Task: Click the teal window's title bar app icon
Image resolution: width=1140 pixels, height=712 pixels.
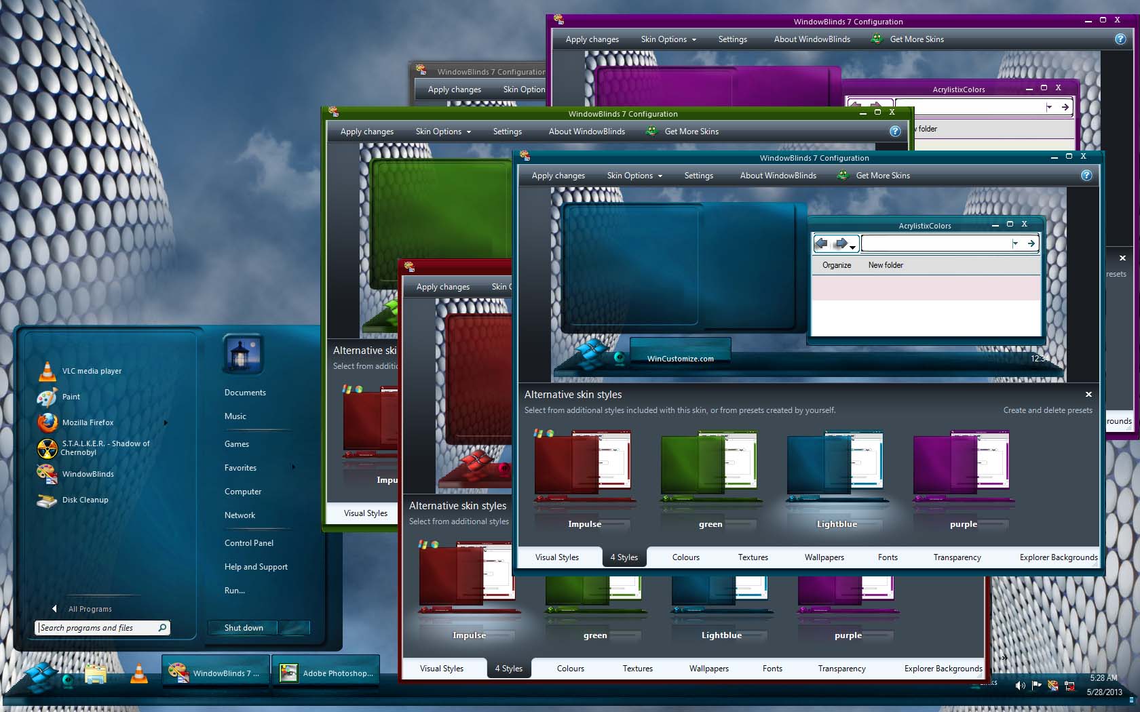Action: point(525,156)
